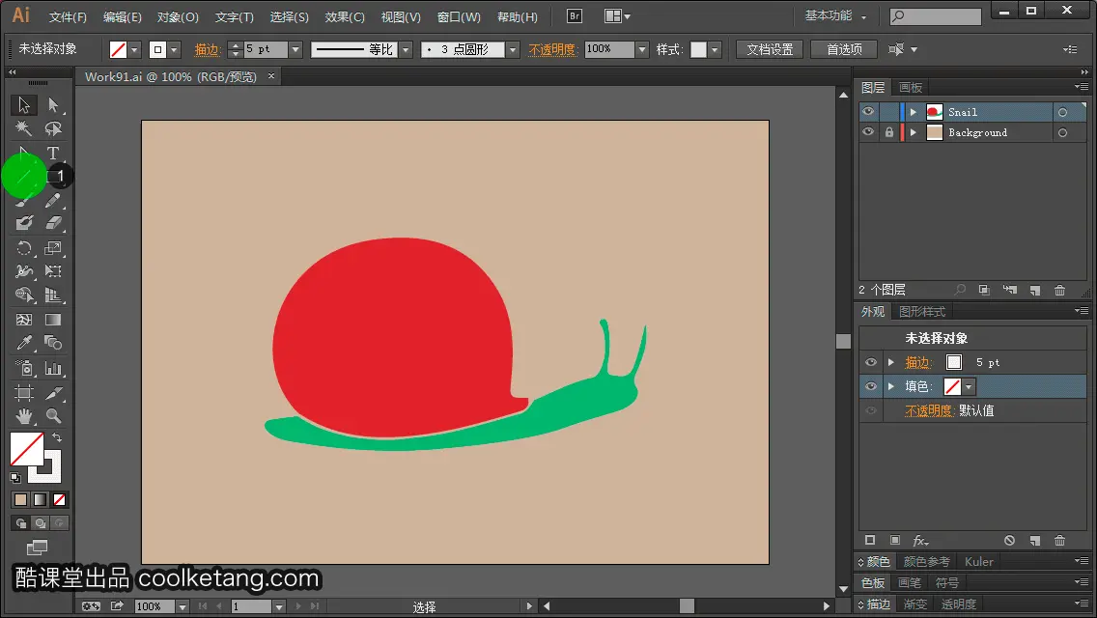Click the 文档设置 button
Image resolution: width=1097 pixels, height=618 pixels.
pos(770,49)
